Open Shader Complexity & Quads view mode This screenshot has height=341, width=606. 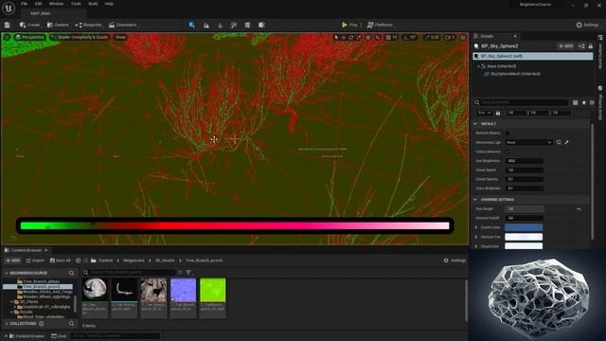click(80, 37)
